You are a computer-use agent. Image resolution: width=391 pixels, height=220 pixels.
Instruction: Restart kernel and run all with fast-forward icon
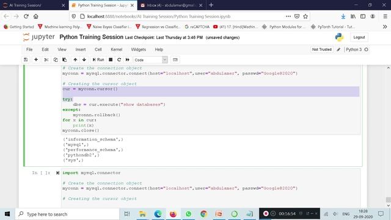128,60
